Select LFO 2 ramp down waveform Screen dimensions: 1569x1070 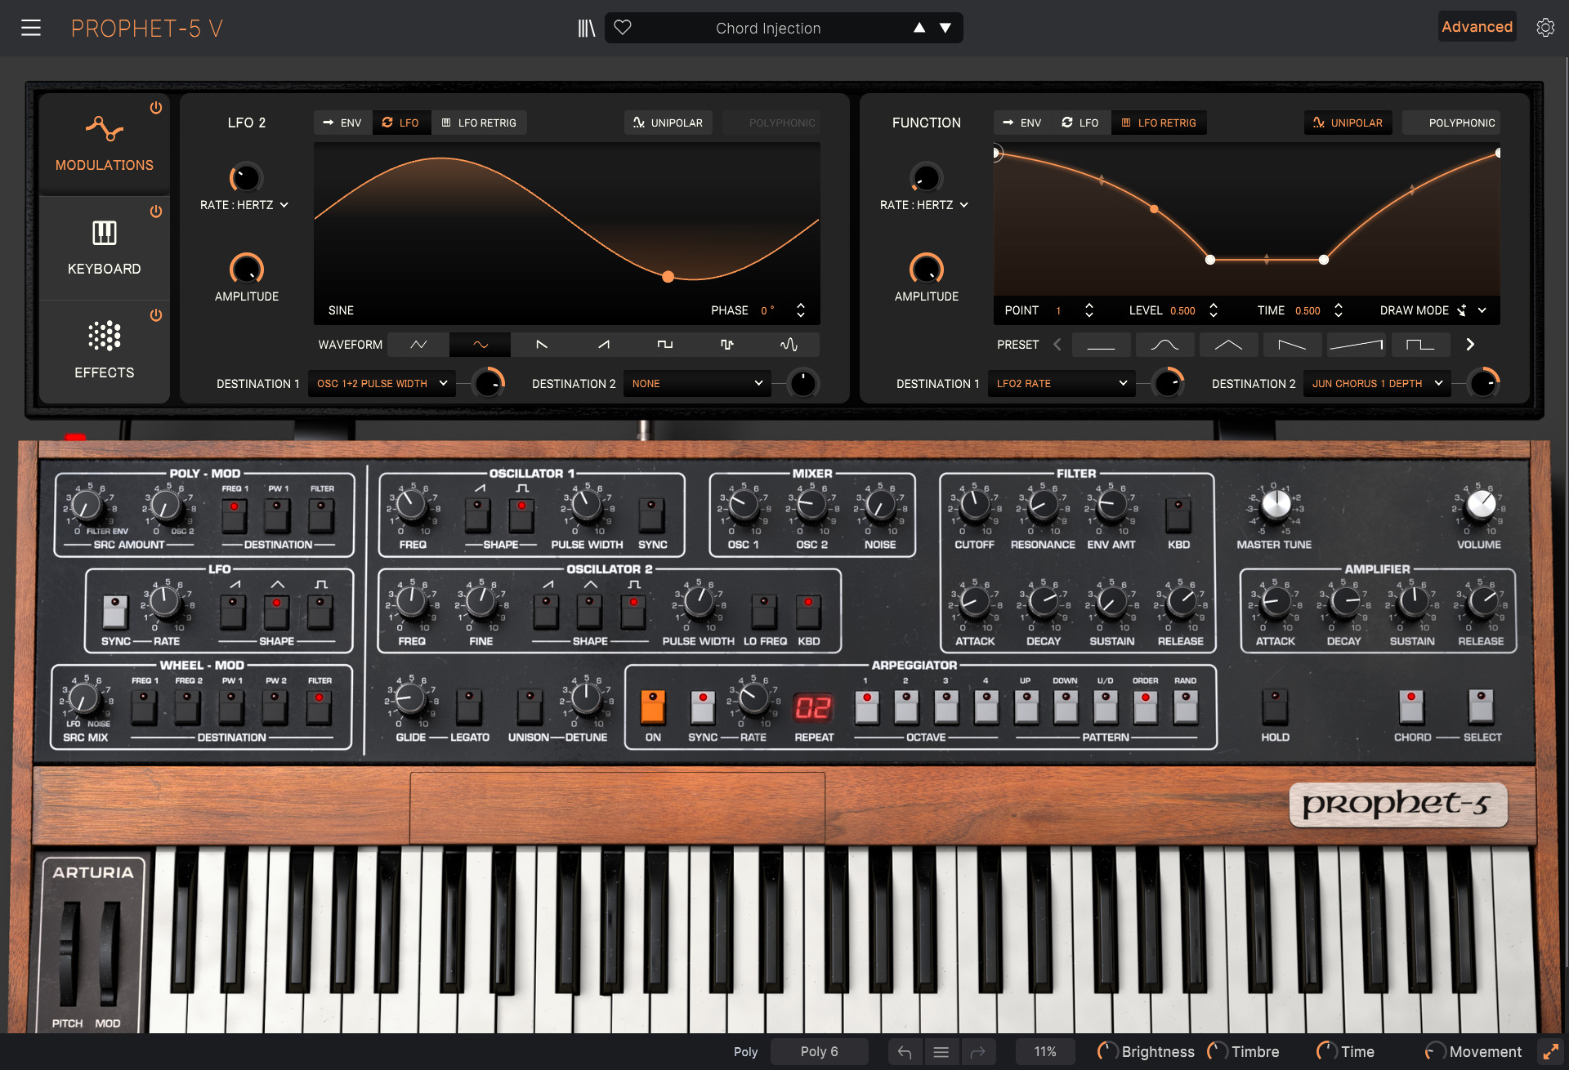(x=542, y=345)
